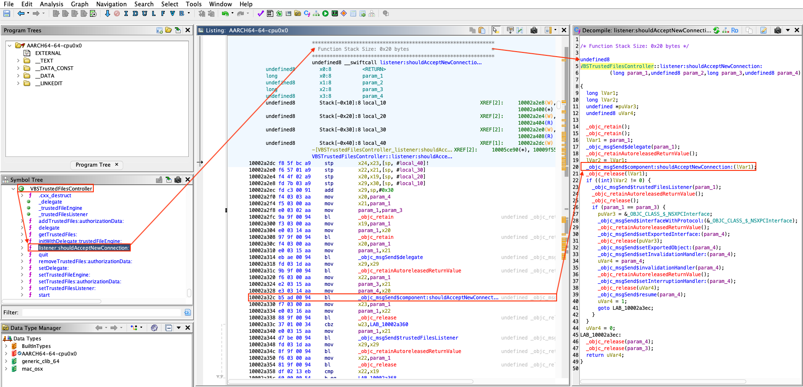Open the Analysis menu
Screen dimensions: 803x387
(x=51, y=4)
